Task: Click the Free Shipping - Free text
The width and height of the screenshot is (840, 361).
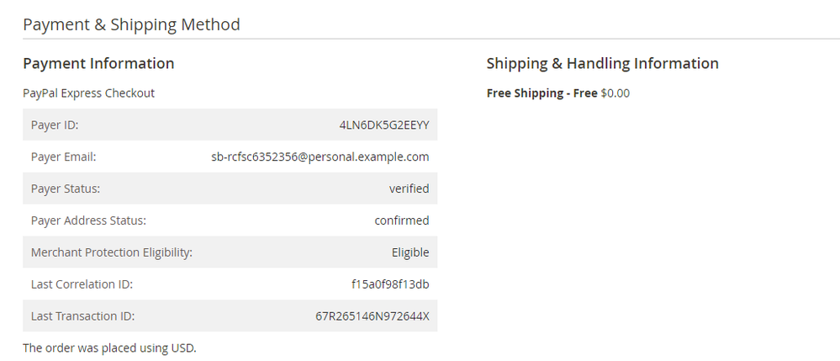Action: pos(542,93)
